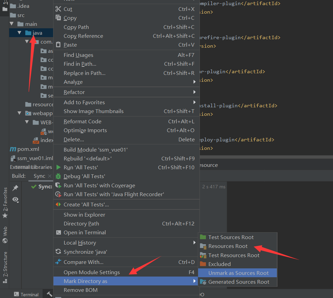Click the green Run 'All Tests' play icon
The width and height of the screenshot is (333, 298).
[x=58, y=167]
